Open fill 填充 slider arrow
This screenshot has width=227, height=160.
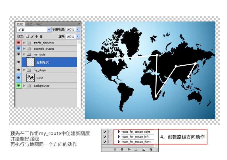pos(78,36)
